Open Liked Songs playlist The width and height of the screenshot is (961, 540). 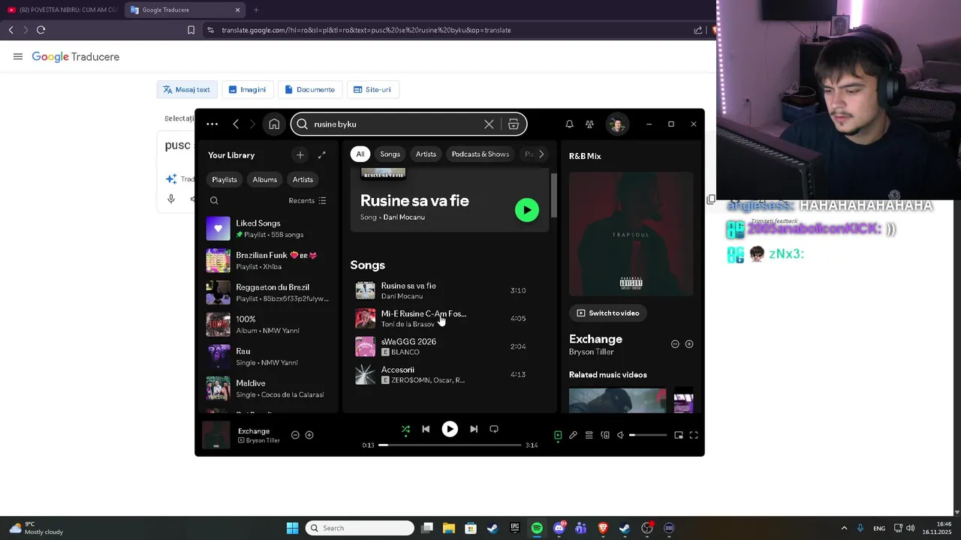pyautogui.click(x=269, y=229)
